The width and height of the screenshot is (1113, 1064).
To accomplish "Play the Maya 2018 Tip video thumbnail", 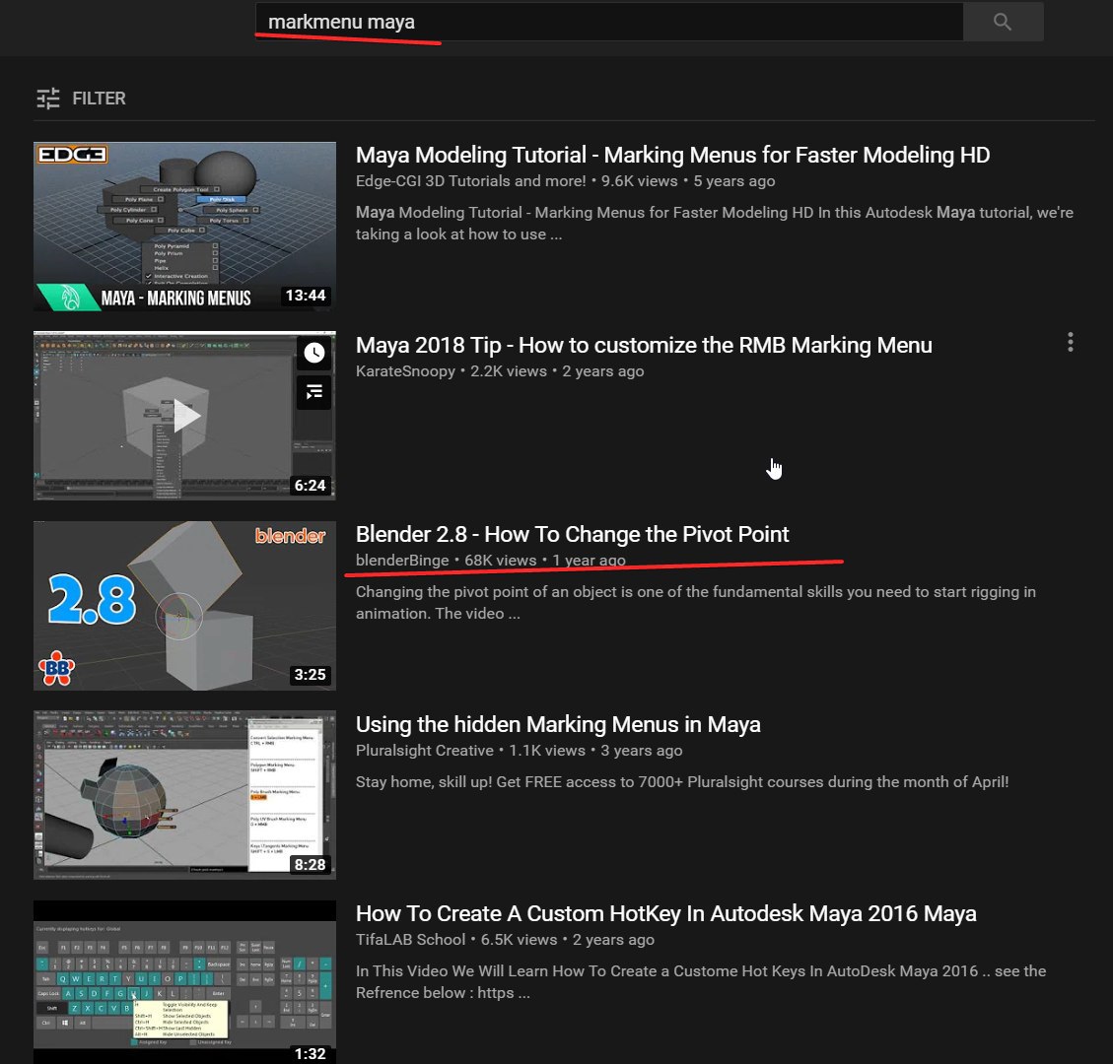I will [x=184, y=416].
